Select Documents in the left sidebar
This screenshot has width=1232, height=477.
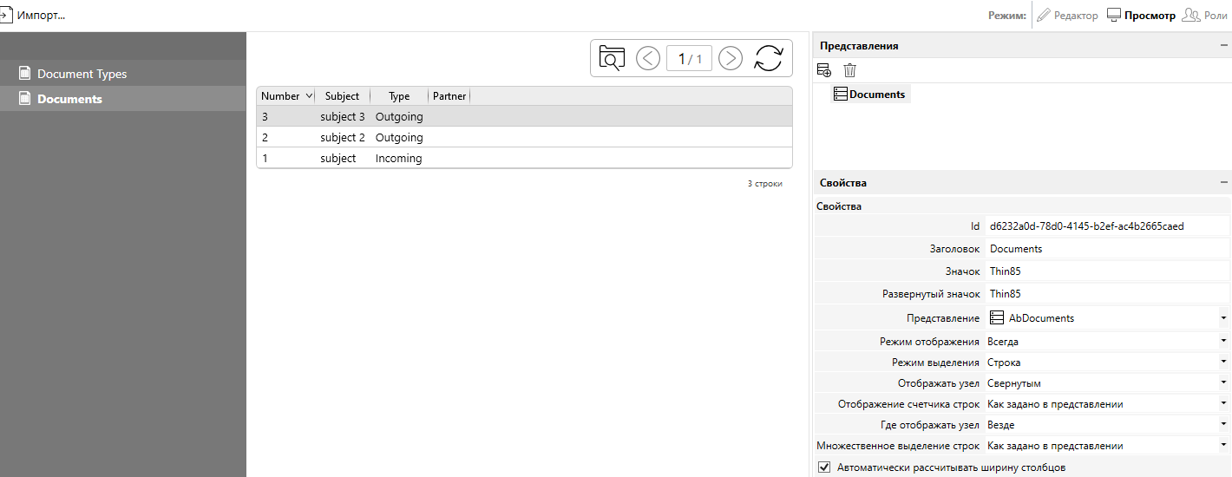click(69, 99)
